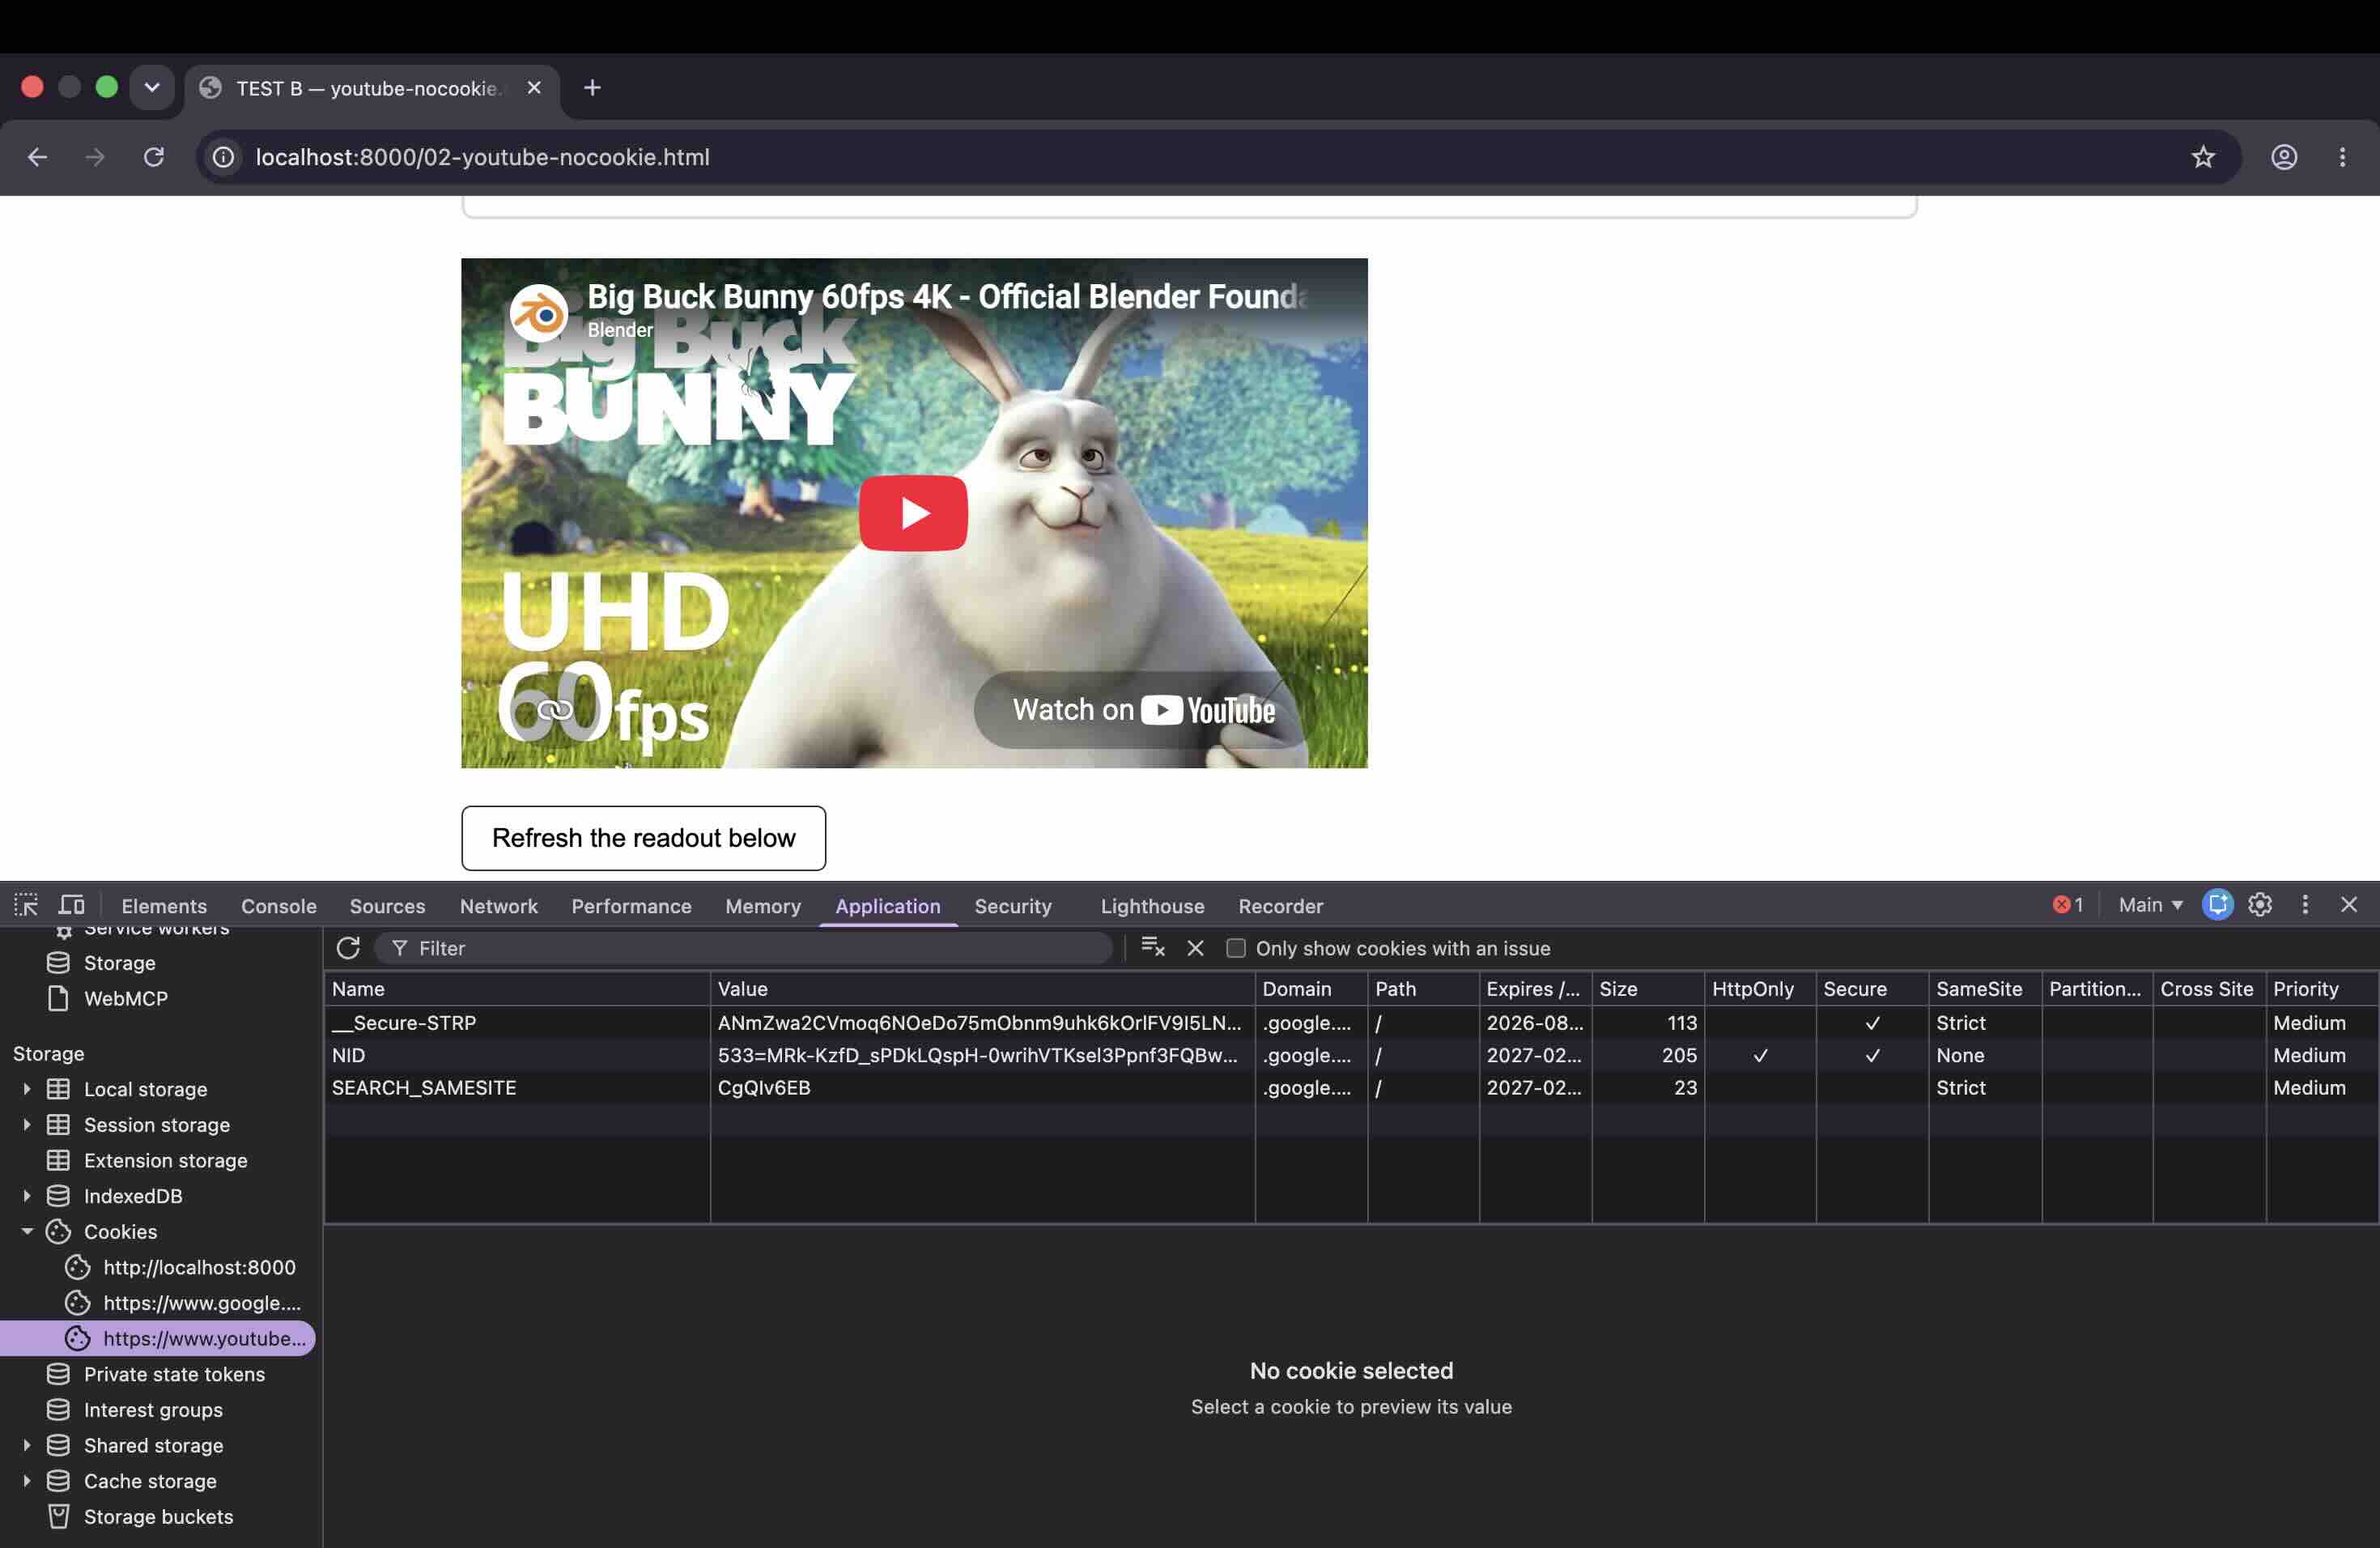This screenshot has width=2380, height=1548.
Task: Clear all cookies icon
Action: coord(1153,947)
